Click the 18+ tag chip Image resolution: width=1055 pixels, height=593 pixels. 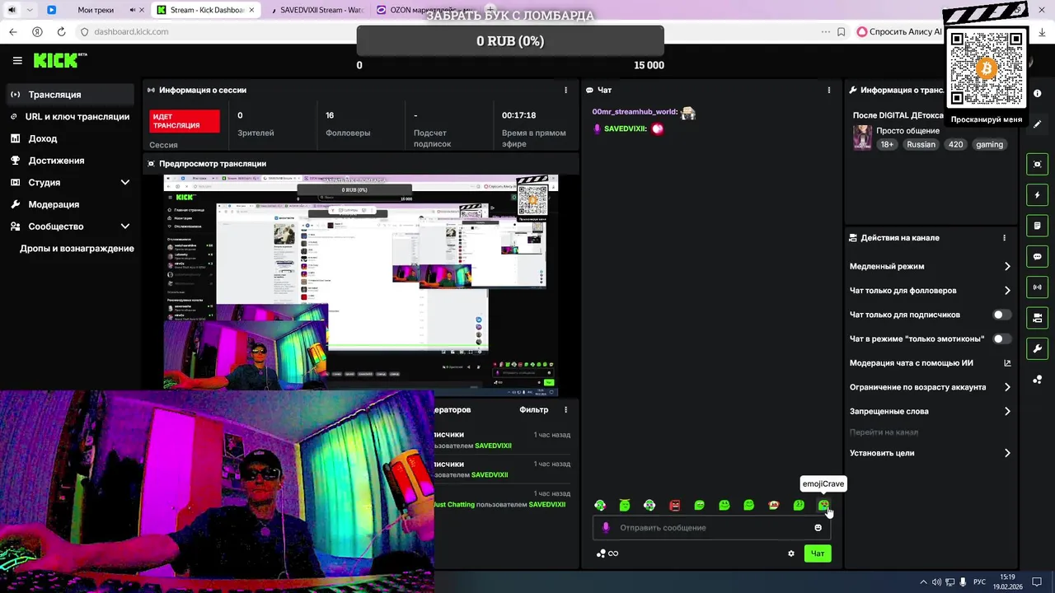tap(887, 144)
